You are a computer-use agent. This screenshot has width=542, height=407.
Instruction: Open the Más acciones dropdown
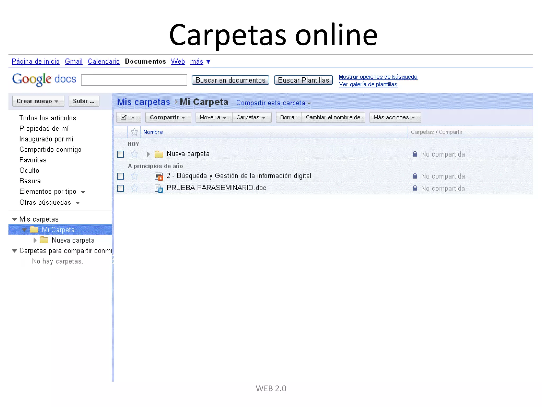pos(395,117)
